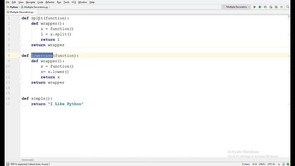Open the View menu
The height and width of the screenshot is (166, 295).
(21, 2)
